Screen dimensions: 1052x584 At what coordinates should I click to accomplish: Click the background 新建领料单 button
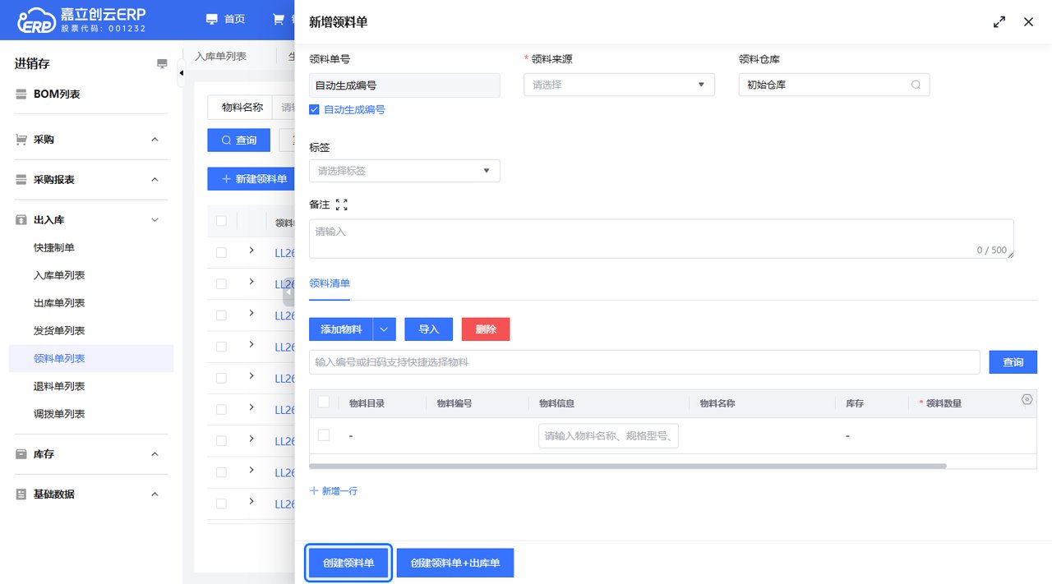click(x=251, y=179)
